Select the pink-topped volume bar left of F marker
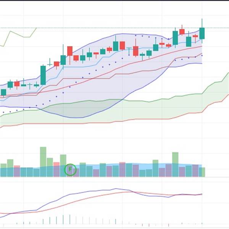Screen dimensions: 229x229 point(56,169)
